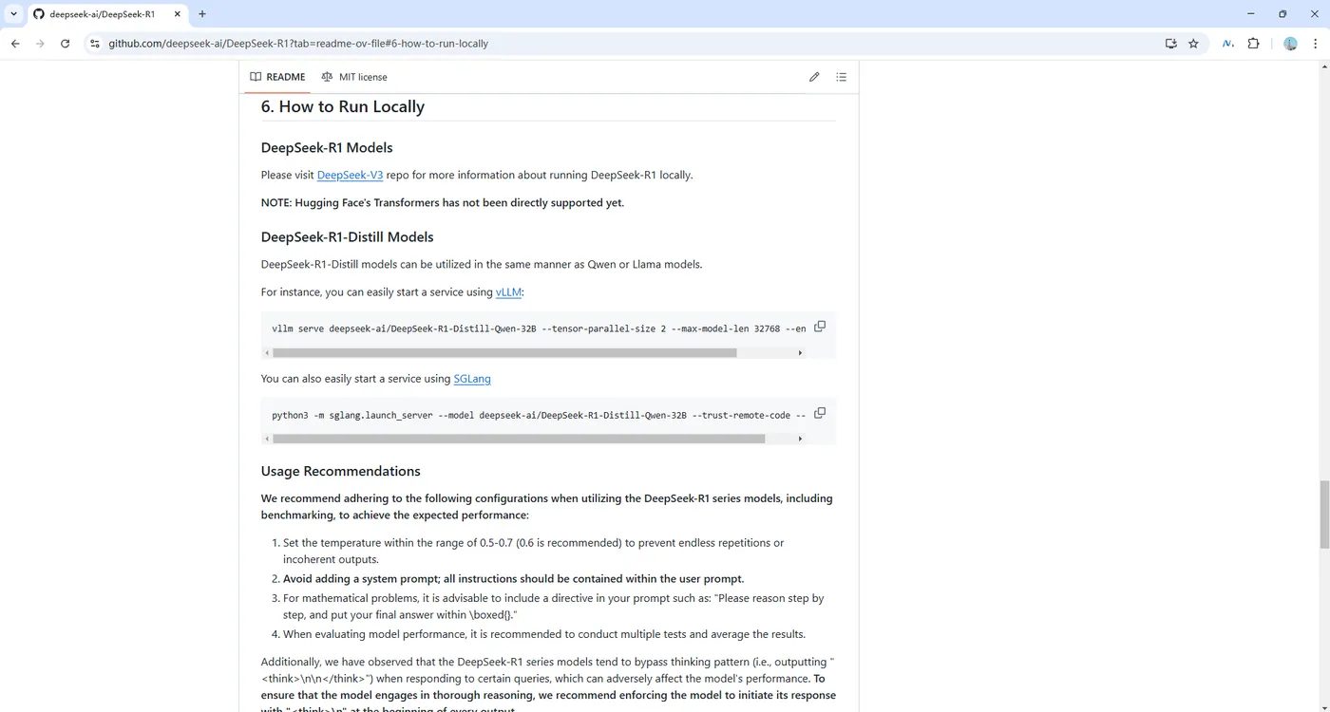Image resolution: width=1330 pixels, height=712 pixels.
Task: Click right scroll arrow of vllm code block
Action: pyautogui.click(x=800, y=353)
